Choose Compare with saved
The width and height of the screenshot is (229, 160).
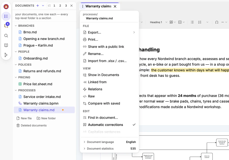coord(109,104)
